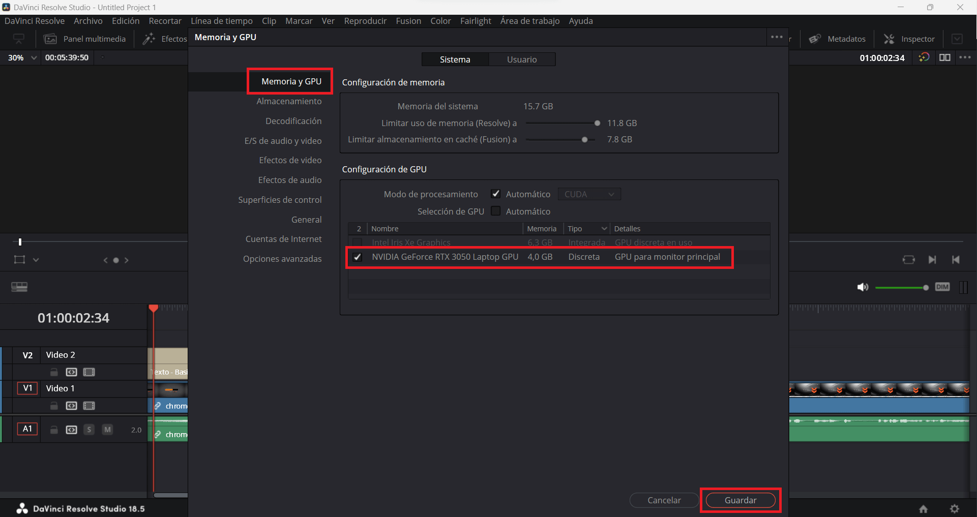Viewport: 977px width, 517px height.
Task: Click the timeline view options icon
Action: coord(19,287)
